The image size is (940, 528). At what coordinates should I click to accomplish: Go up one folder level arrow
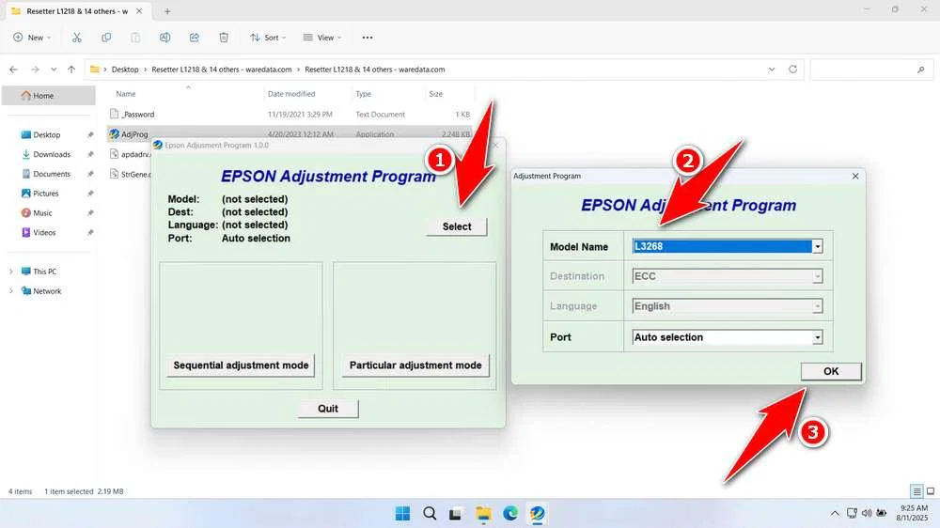[71, 70]
